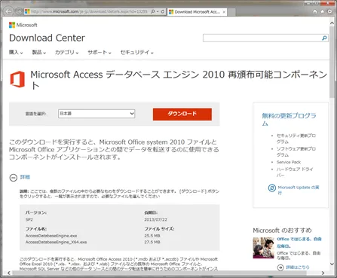Open the 購入 menu
Screen dimensions: 337x278
[16, 52]
